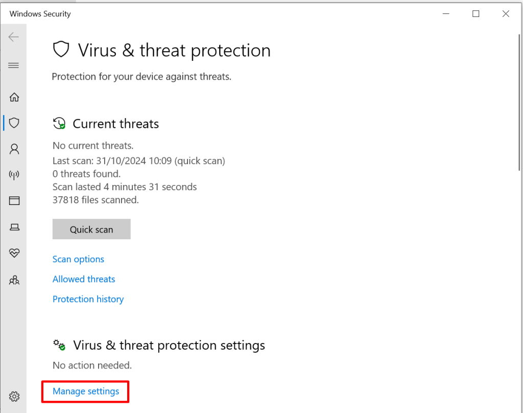Click the back arrow in the sidebar
Image resolution: width=523 pixels, height=413 pixels.
click(x=14, y=37)
